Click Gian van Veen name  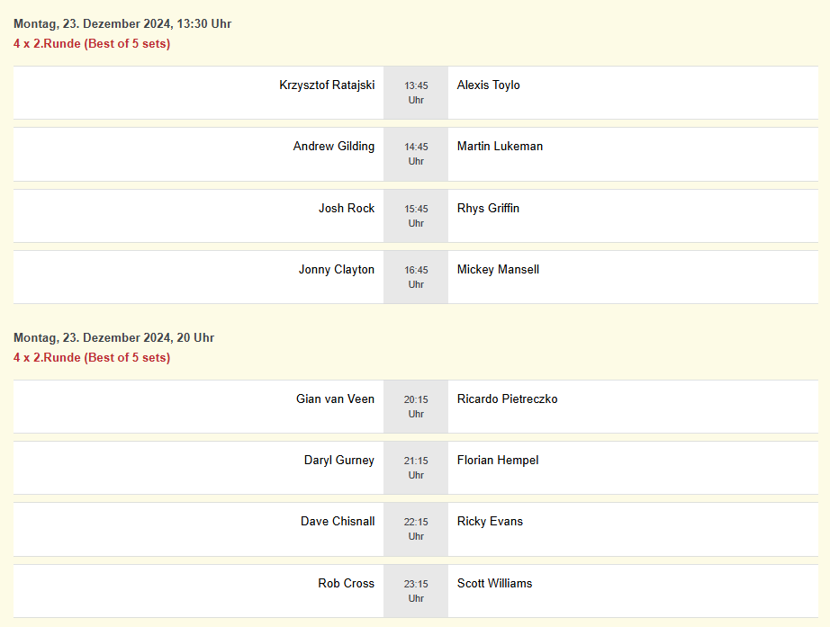[335, 399]
